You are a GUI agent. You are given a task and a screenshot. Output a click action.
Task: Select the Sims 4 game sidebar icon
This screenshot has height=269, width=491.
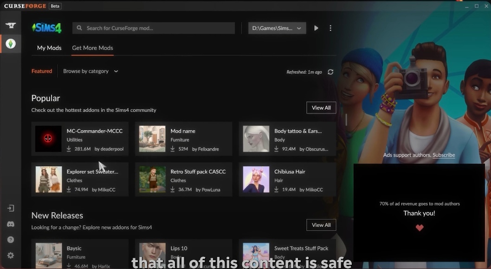(10, 44)
